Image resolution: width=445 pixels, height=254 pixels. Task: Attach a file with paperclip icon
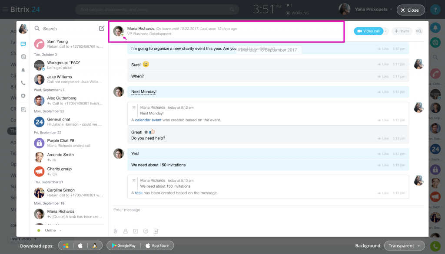115,231
